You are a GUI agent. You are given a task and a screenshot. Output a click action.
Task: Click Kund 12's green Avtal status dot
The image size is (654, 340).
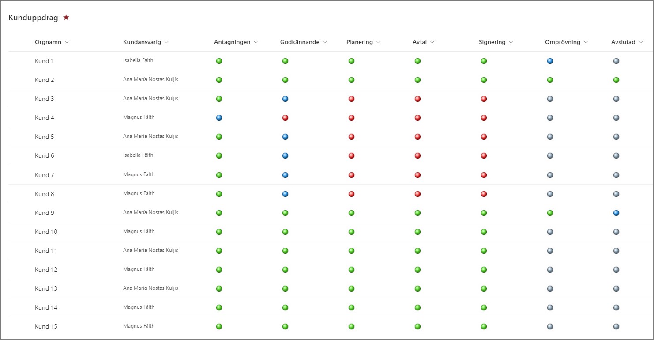tap(417, 270)
